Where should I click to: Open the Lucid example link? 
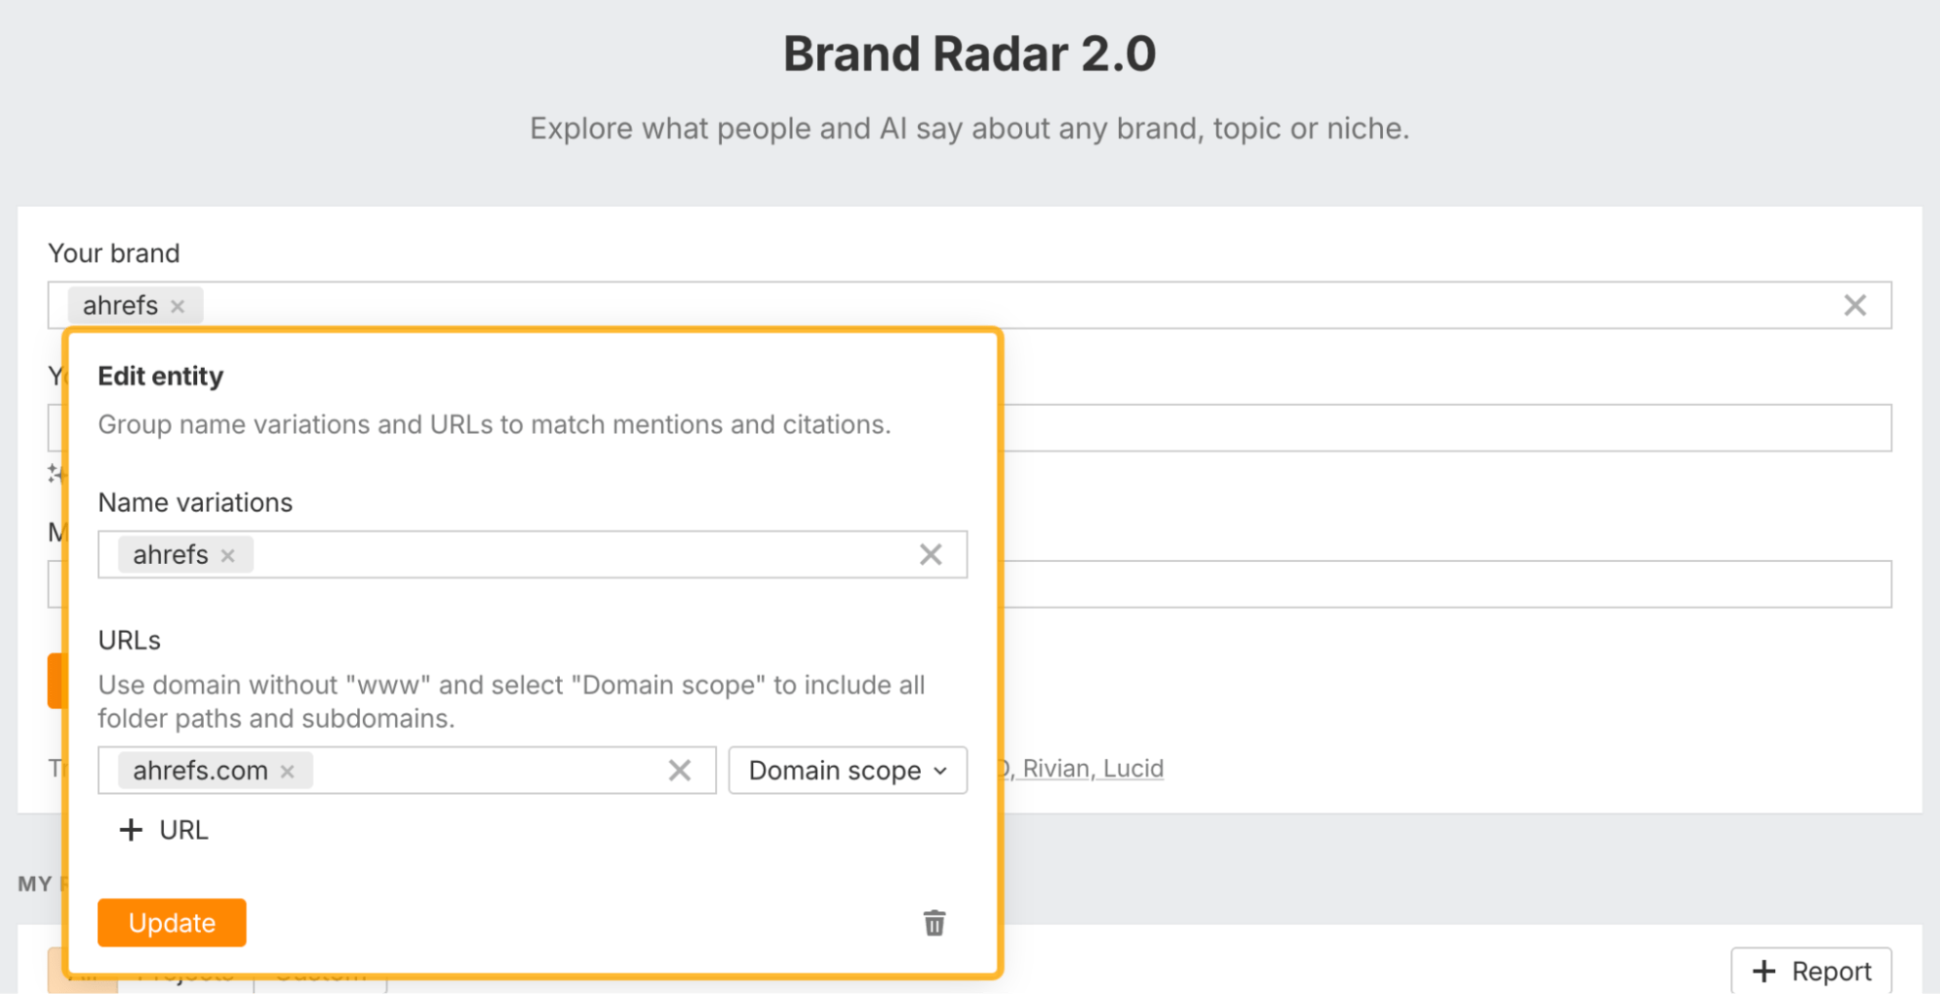pos(1133,769)
